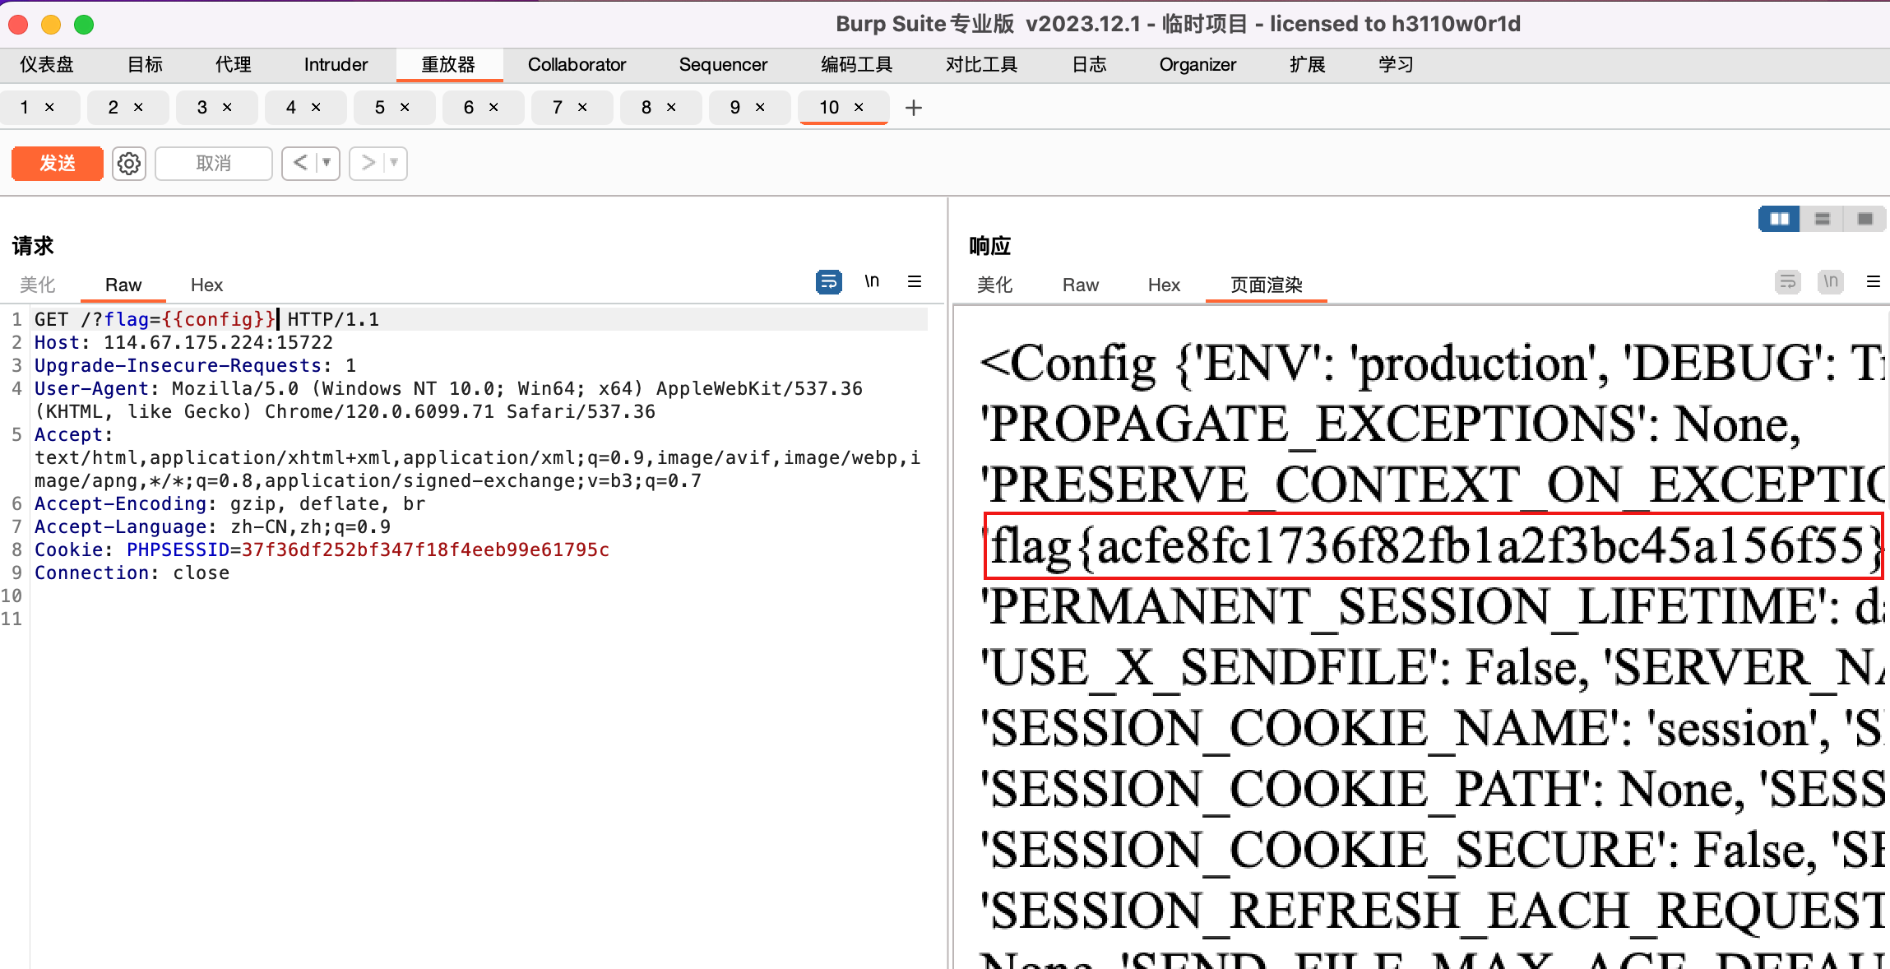Screen dimensions: 1890x969
Task: Switch request view to the Hex tab
Action: (x=206, y=285)
